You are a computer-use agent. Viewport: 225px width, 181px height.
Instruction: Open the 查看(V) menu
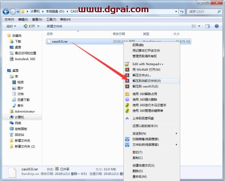click(x=37, y=20)
